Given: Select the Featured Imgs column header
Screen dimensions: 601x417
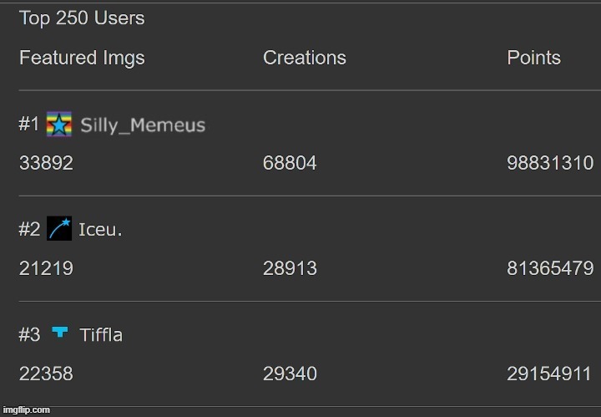Looking at the screenshot, I should [82, 58].
